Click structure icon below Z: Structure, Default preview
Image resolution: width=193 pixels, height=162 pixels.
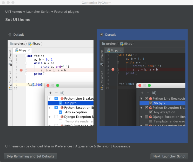(x=10, y=89)
